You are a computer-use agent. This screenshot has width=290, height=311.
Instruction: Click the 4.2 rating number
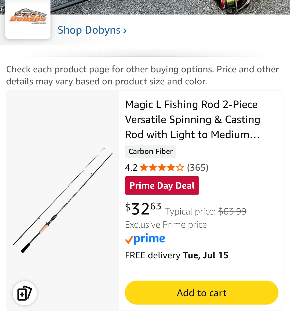[131, 168]
